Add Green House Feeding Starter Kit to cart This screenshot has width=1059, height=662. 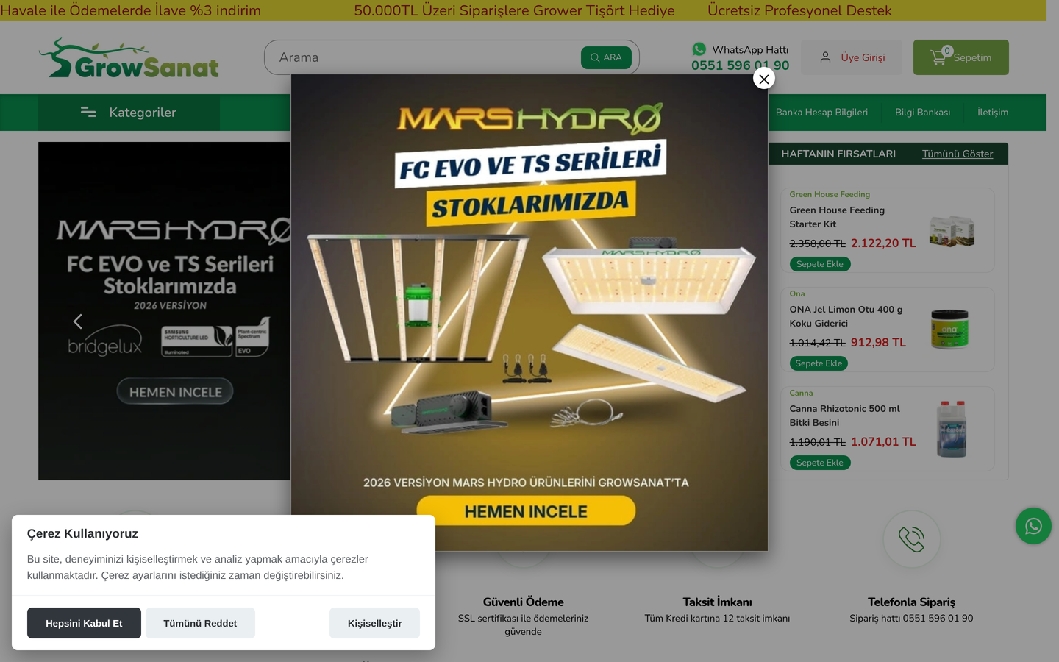[820, 264]
